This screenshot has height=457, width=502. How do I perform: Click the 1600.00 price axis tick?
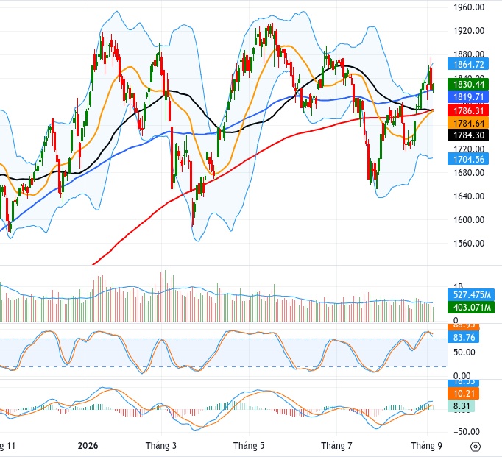coord(469,219)
